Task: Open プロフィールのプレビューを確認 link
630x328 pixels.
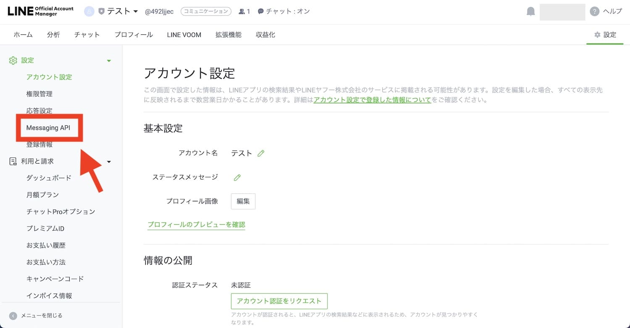Action: coord(196,225)
